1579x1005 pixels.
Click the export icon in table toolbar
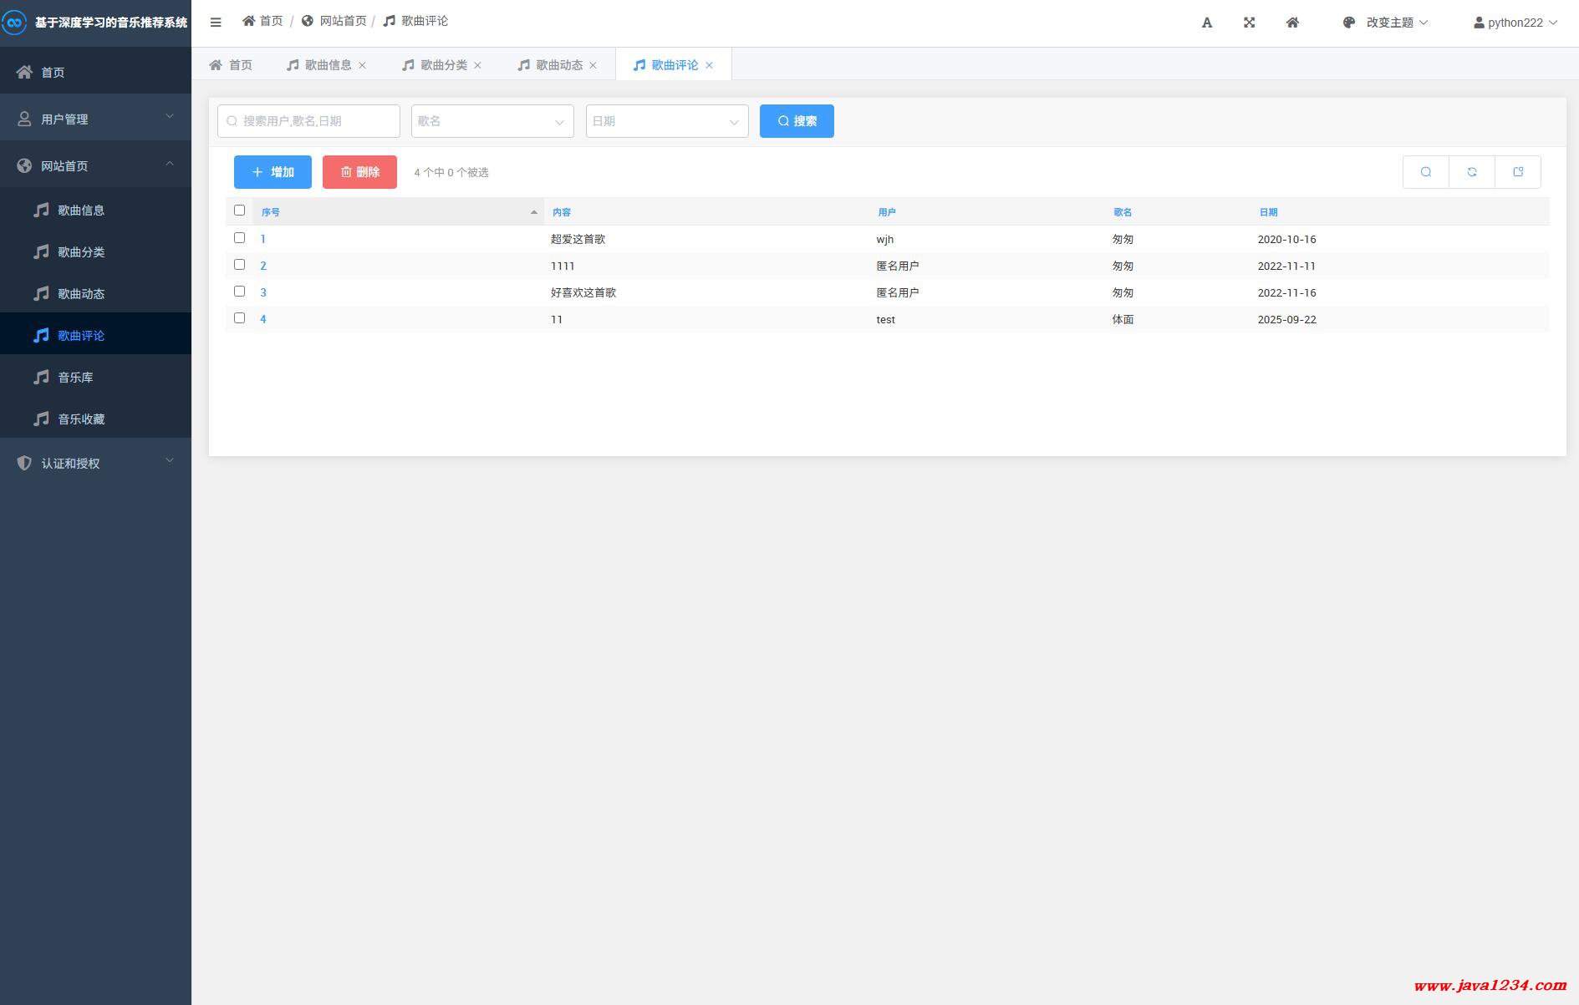coord(1518,172)
